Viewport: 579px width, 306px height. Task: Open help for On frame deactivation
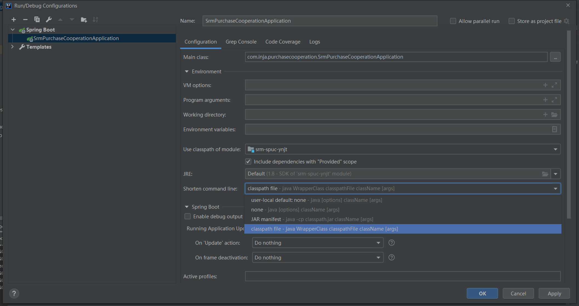(392, 257)
